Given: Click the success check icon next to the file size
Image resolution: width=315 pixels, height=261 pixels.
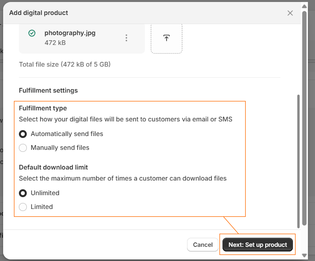Looking at the screenshot, I should (31, 33).
